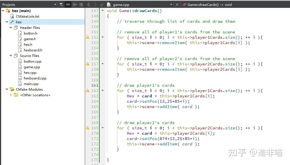Open CMakeLists.txt in the tree
290x165 pixels.
[27, 16]
